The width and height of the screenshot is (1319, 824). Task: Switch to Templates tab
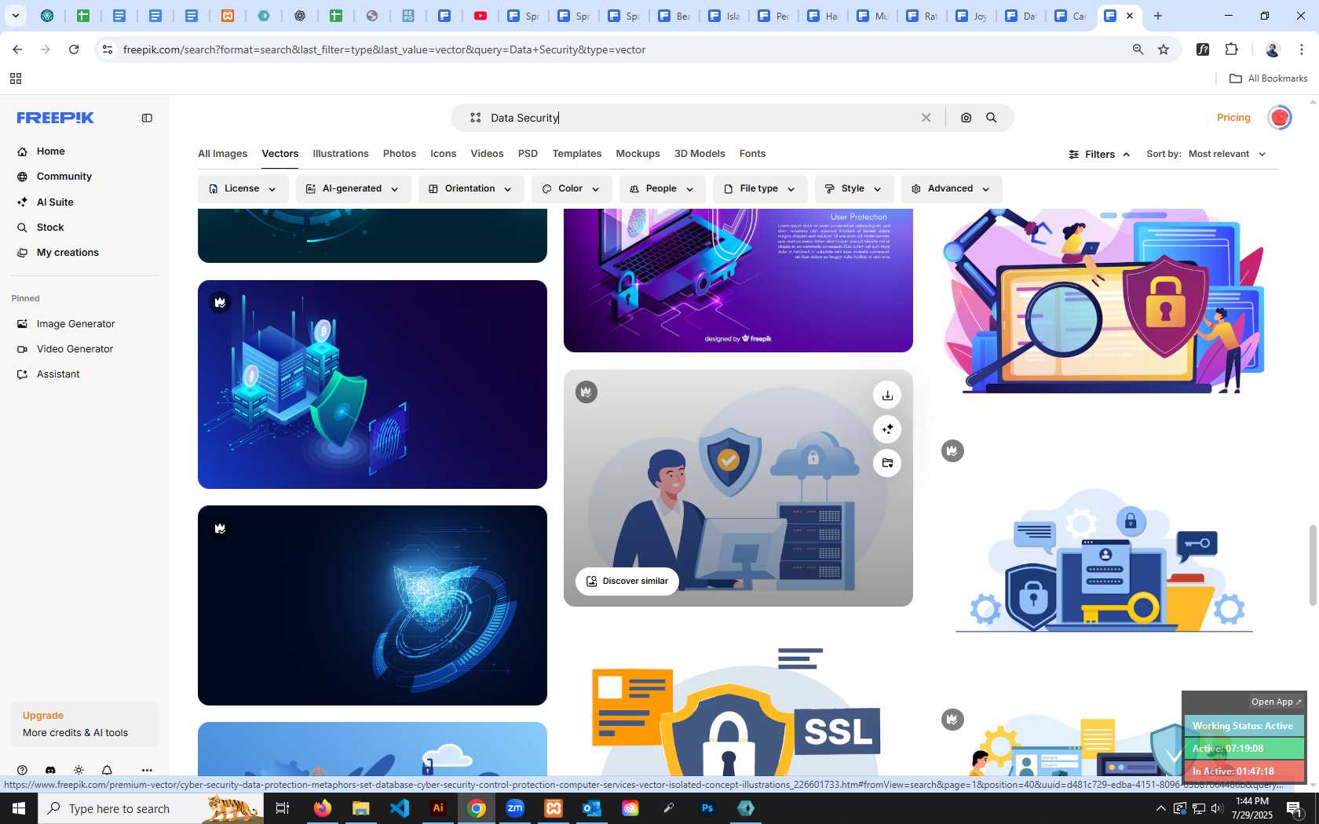[x=577, y=154]
